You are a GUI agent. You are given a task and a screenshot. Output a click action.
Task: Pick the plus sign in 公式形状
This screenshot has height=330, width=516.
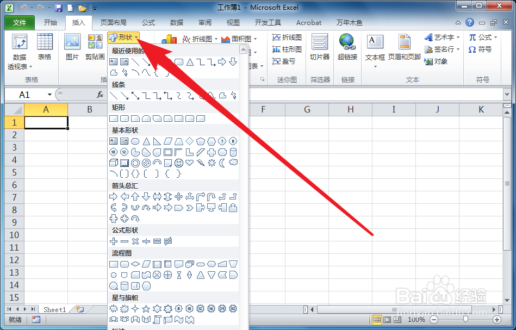pos(114,241)
